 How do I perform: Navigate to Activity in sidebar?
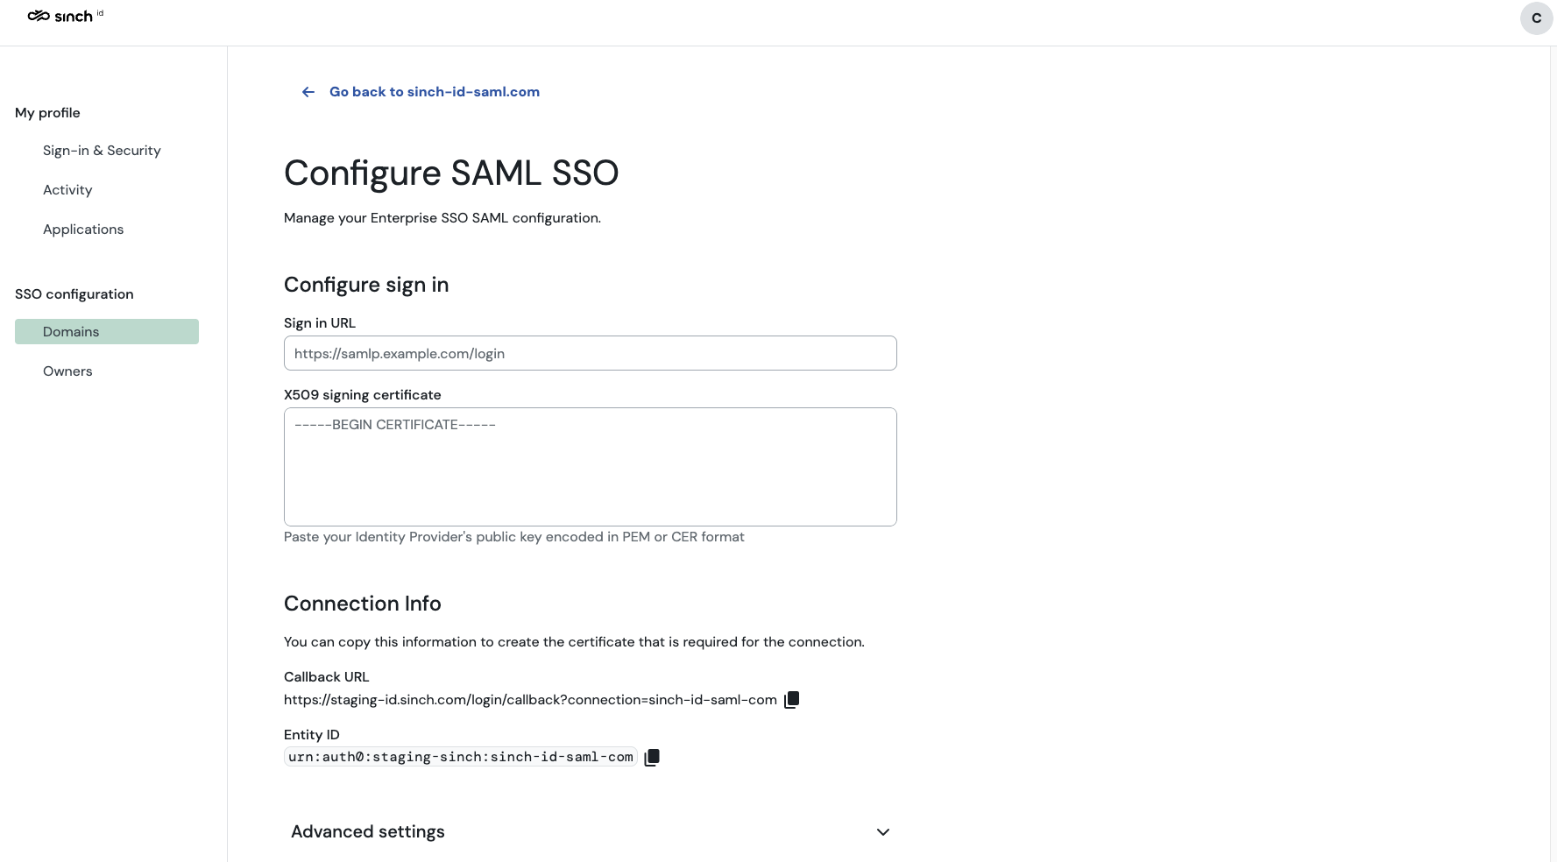tap(67, 190)
